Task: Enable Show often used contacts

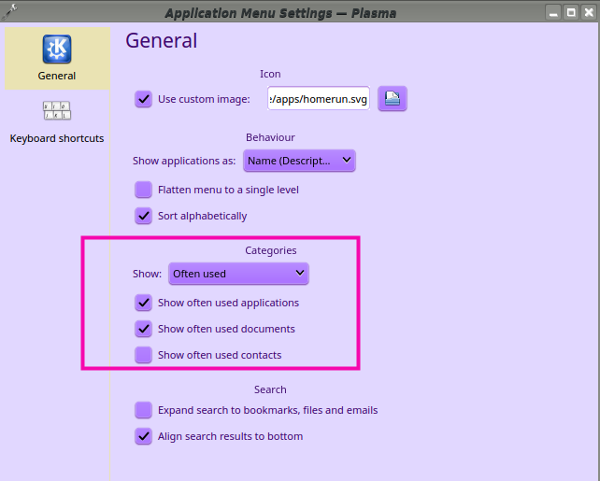Action: pyautogui.click(x=143, y=355)
